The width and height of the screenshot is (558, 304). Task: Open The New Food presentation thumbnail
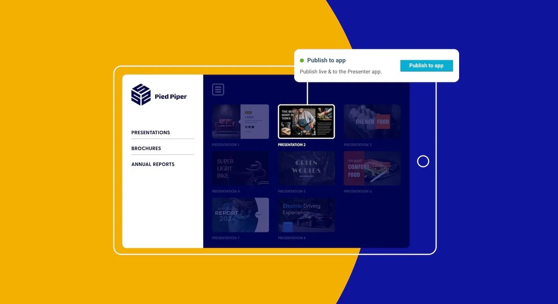372,121
